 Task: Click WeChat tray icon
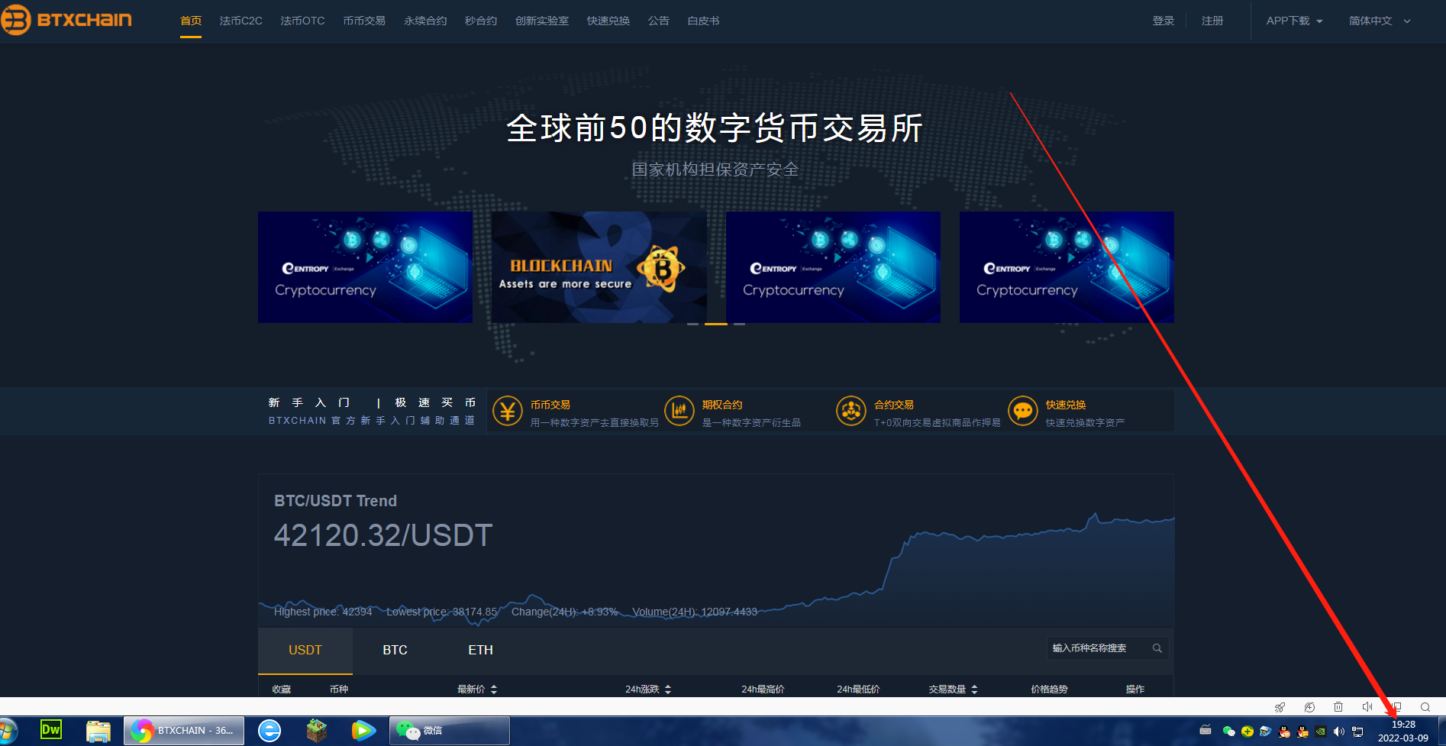(x=1228, y=731)
